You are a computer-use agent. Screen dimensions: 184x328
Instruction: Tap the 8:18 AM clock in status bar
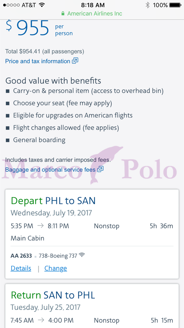[x=93, y=5]
